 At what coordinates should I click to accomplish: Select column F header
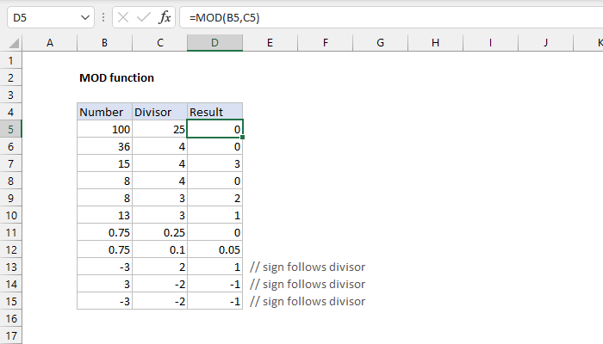coord(326,43)
